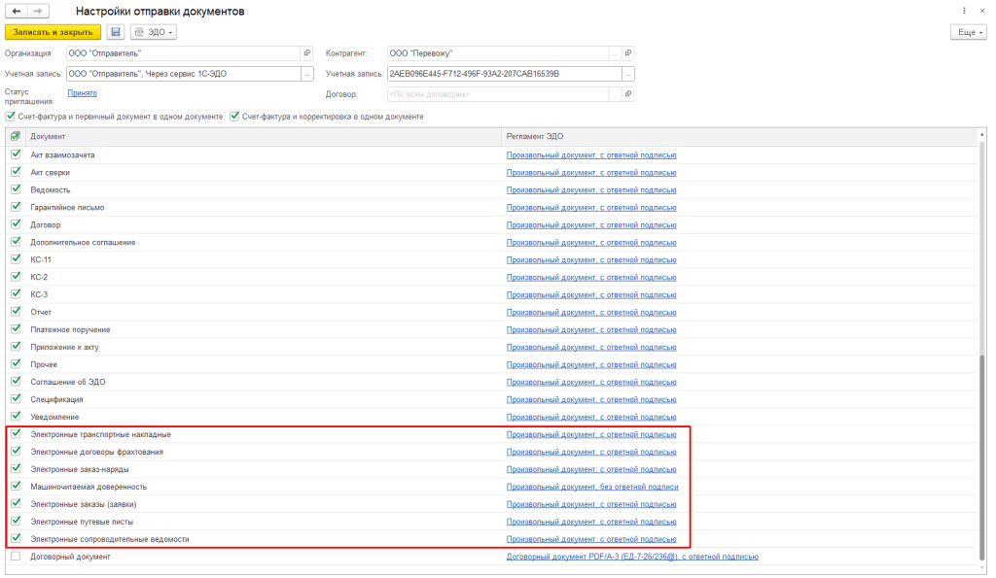
Task: Click the Договор input field
Action: coord(497,94)
